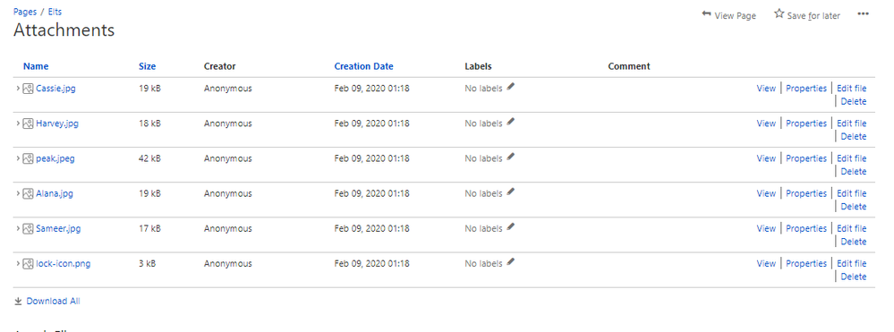Sort attachments by Creation Date header

(x=363, y=66)
